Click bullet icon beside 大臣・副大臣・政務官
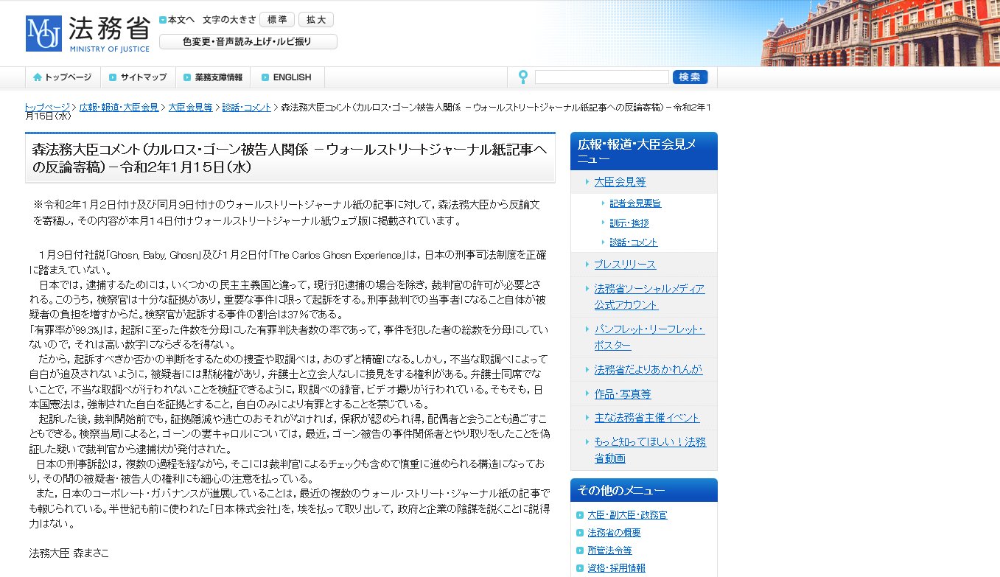 [x=581, y=515]
